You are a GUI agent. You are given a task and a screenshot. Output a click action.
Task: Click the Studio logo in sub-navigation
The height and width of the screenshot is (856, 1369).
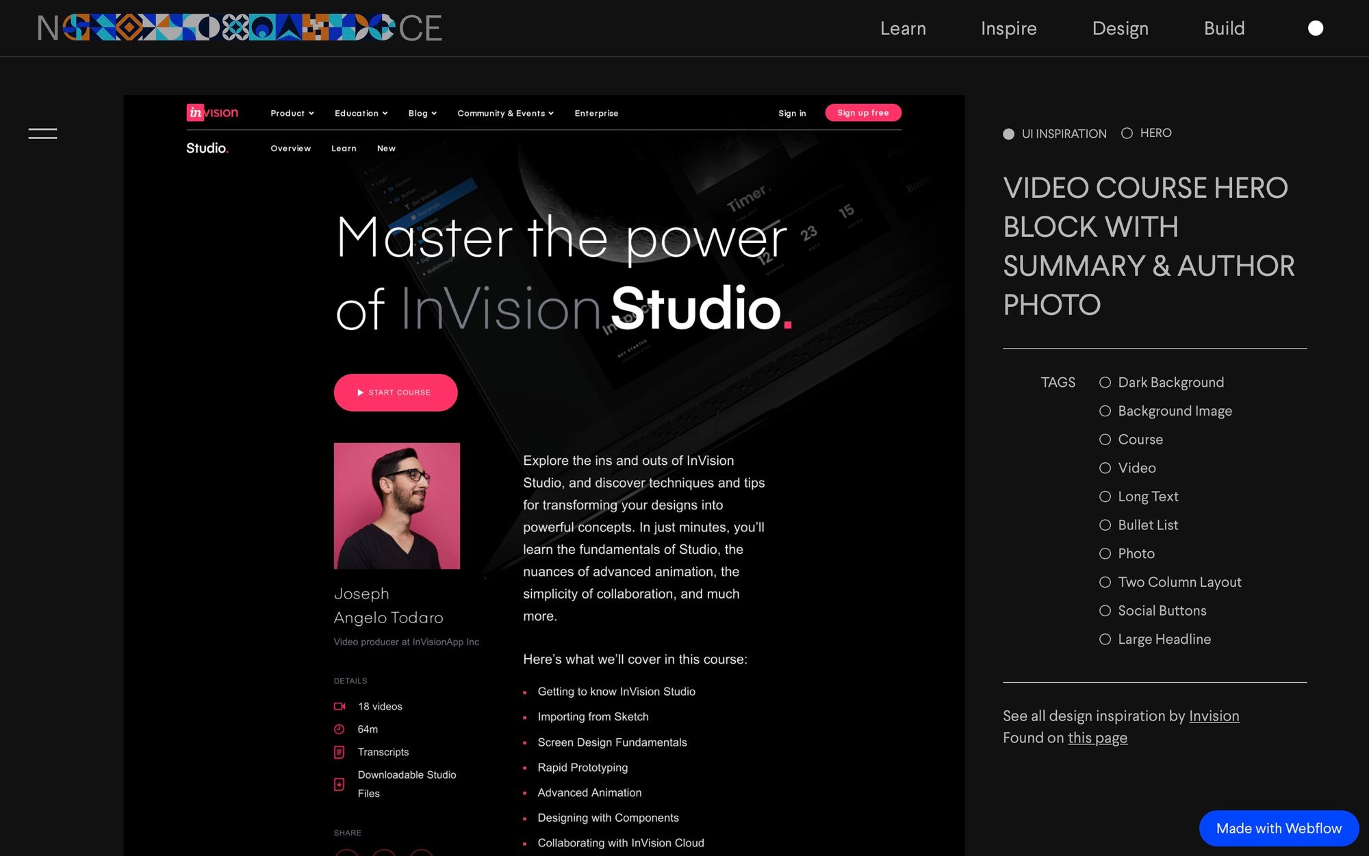coord(207,149)
